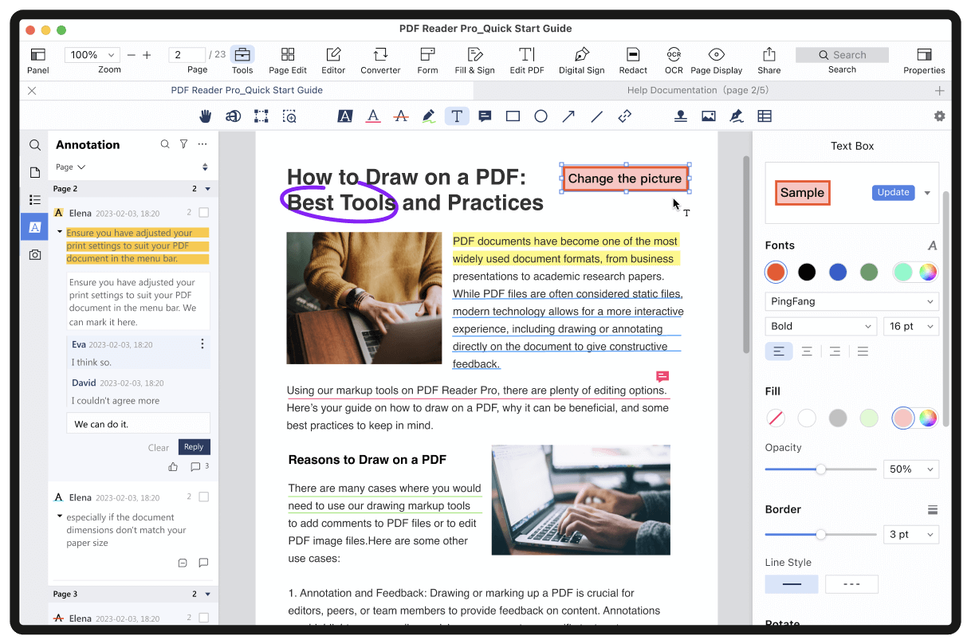Tick checkbox on Elena's underline annotation
Image resolution: width=971 pixels, height=644 pixels.
click(203, 497)
